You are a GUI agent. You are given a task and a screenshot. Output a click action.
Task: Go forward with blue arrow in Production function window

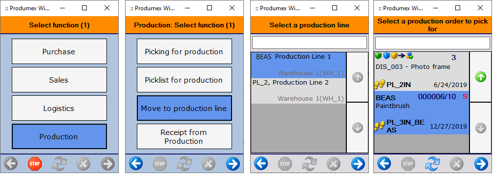(x=233, y=164)
